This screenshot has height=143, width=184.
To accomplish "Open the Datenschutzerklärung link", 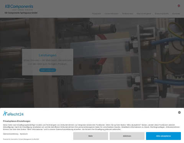I will [11, 134].
